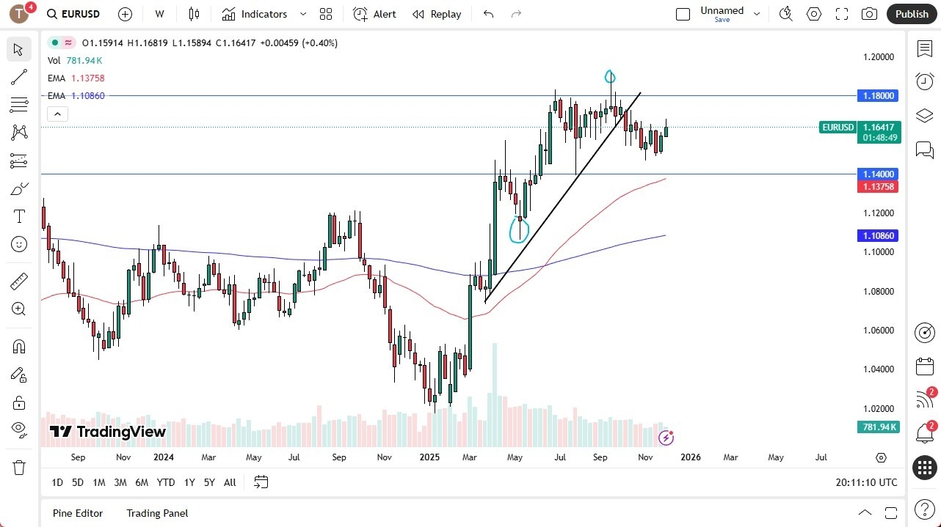Open the Pine Editor tab
The width and height of the screenshot is (941, 527).
pos(78,513)
